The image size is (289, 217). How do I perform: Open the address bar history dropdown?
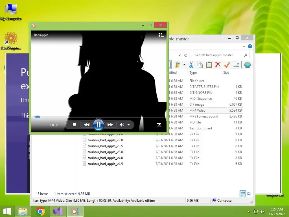pos(179,55)
